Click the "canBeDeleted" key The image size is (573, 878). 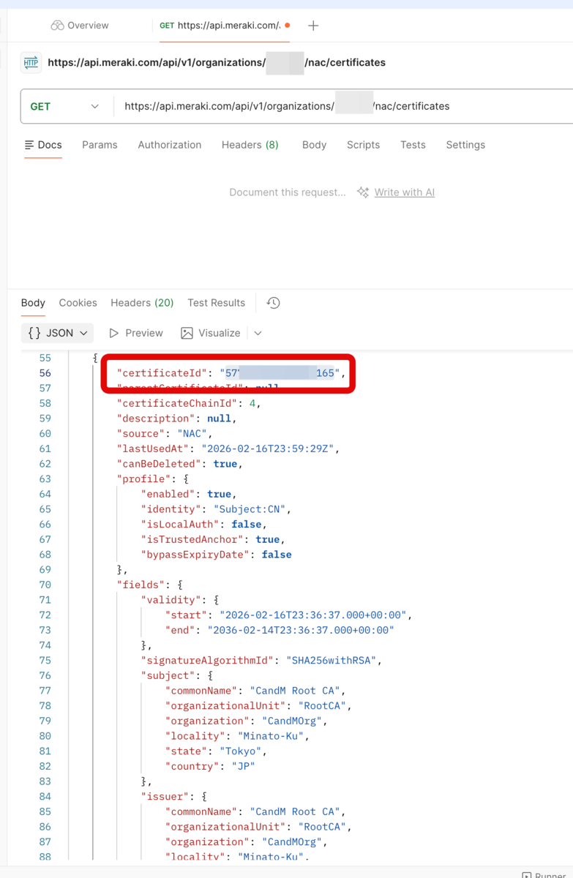click(x=160, y=464)
